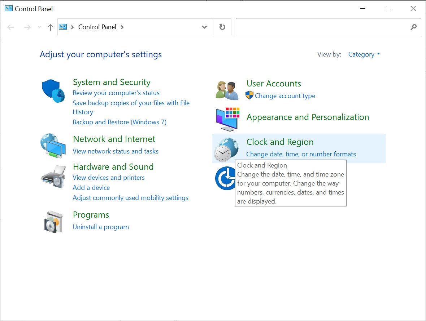Click the System and Security shield icon
This screenshot has width=426, height=321.
tap(53, 90)
